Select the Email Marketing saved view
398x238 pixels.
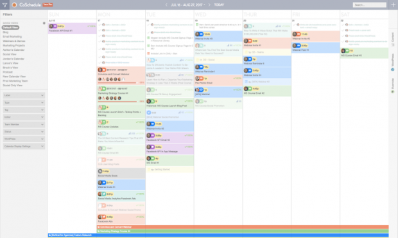click(x=12, y=37)
